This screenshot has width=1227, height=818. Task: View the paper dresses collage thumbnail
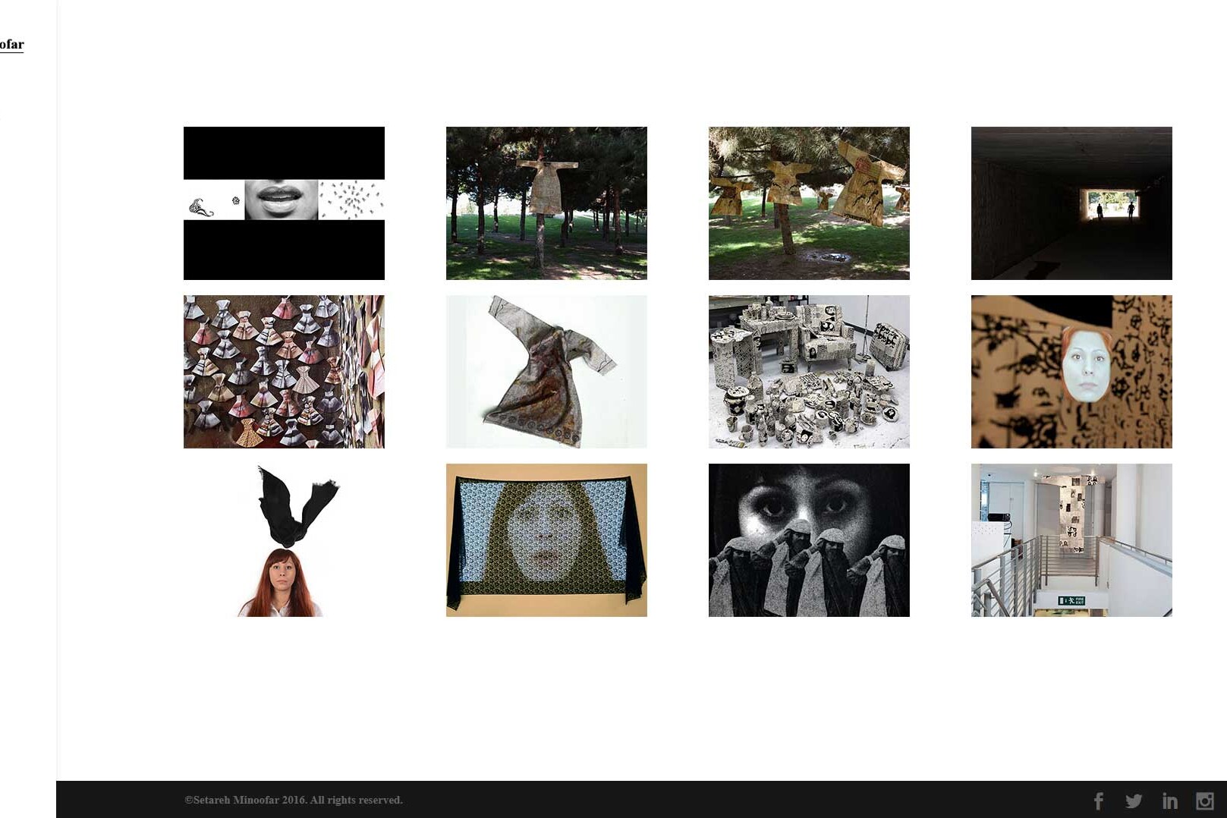284,371
